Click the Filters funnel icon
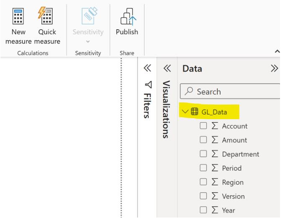 tap(149, 85)
